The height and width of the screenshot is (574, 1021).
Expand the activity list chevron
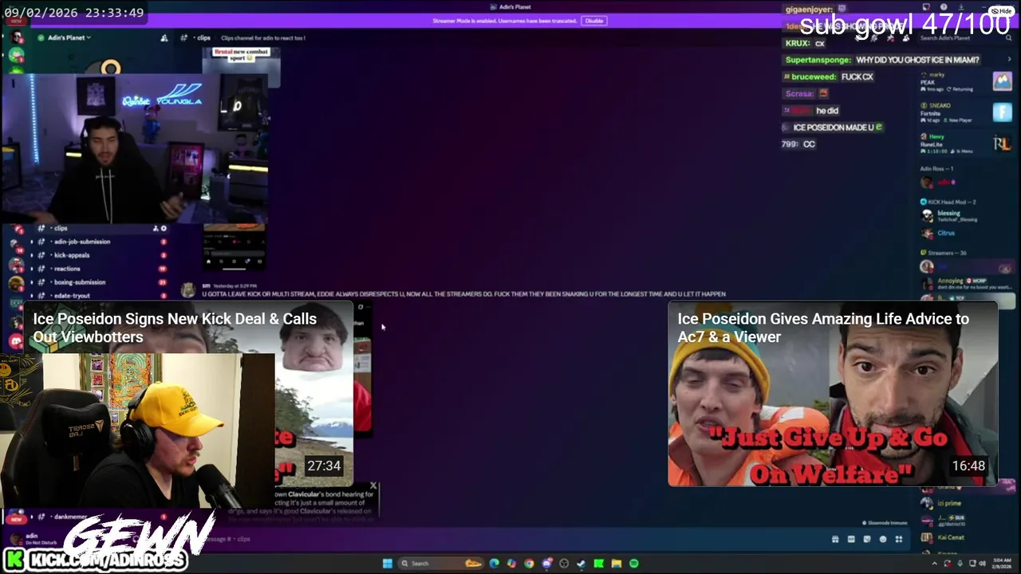tap(1010, 59)
